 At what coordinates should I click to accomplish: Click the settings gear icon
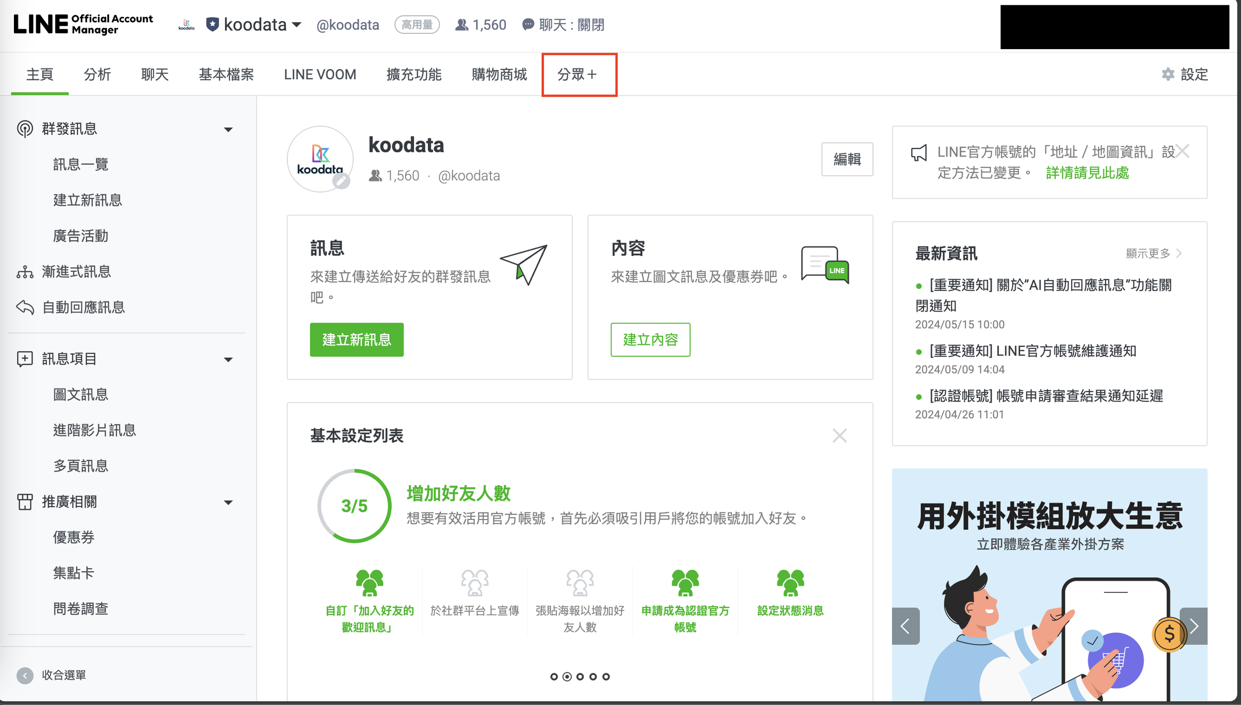point(1168,74)
